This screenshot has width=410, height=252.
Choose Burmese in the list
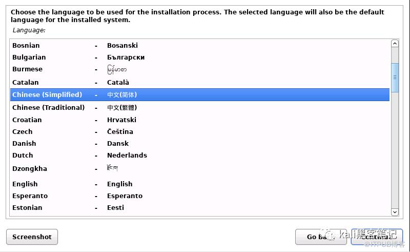200,69
